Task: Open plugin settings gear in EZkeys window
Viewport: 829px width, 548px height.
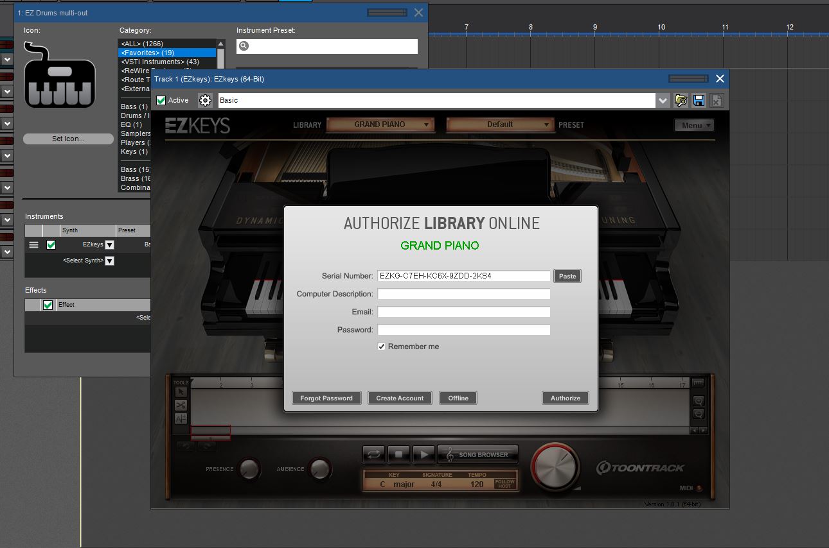Action: (x=205, y=100)
